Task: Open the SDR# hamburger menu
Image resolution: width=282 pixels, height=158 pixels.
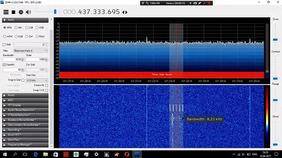Action: pyautogui.click(x=6, y=12)
